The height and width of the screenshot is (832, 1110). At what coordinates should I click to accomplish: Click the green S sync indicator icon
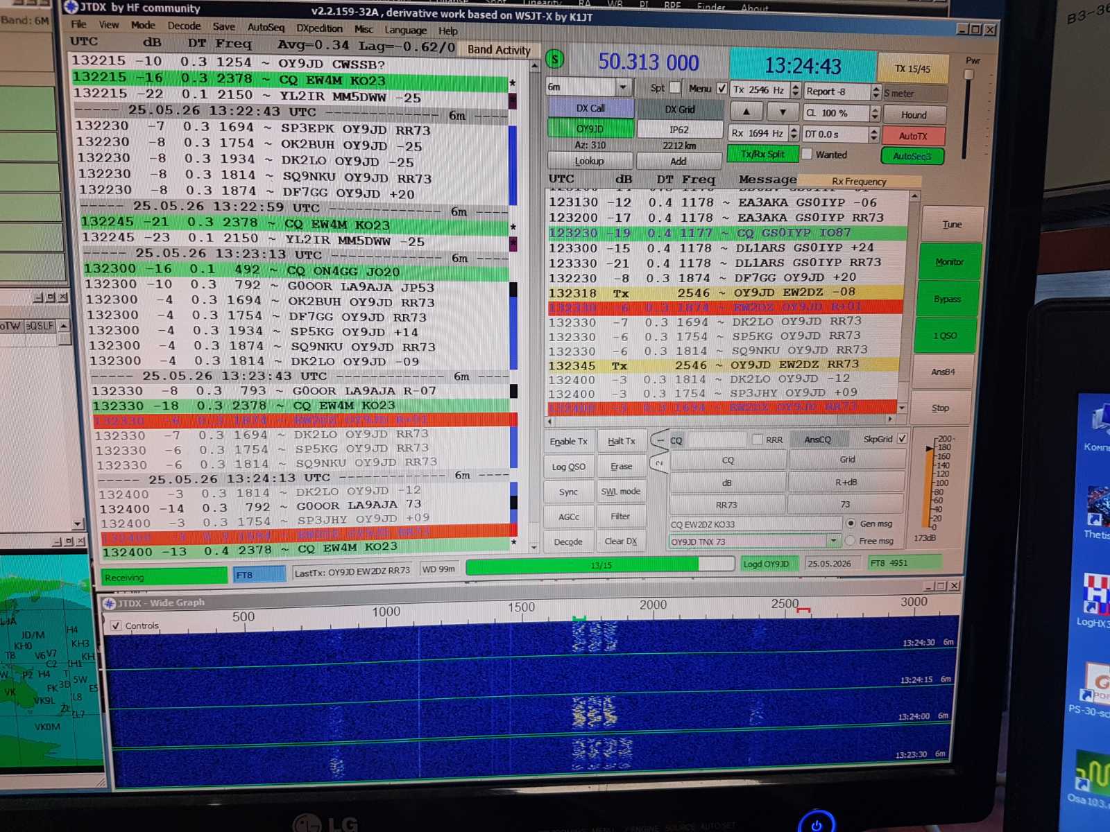555,60
